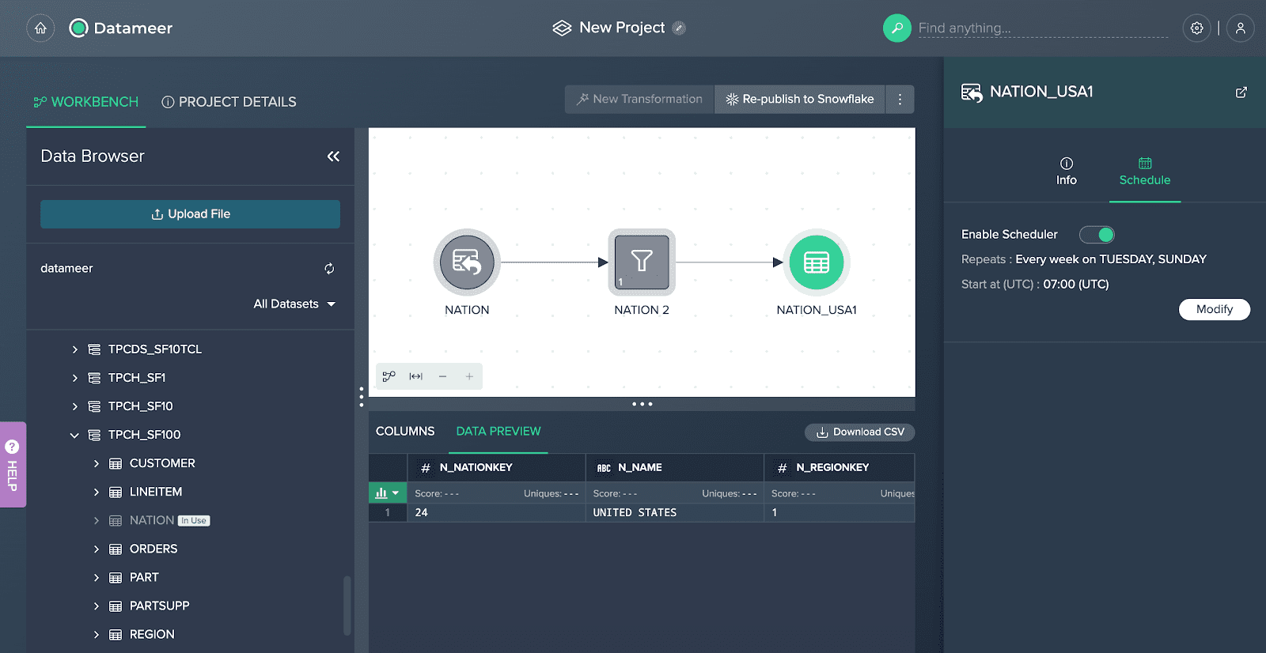Click the fit-to-width canvas icon
This screenshot has height=653, width=1266.
tap(415, 376)
